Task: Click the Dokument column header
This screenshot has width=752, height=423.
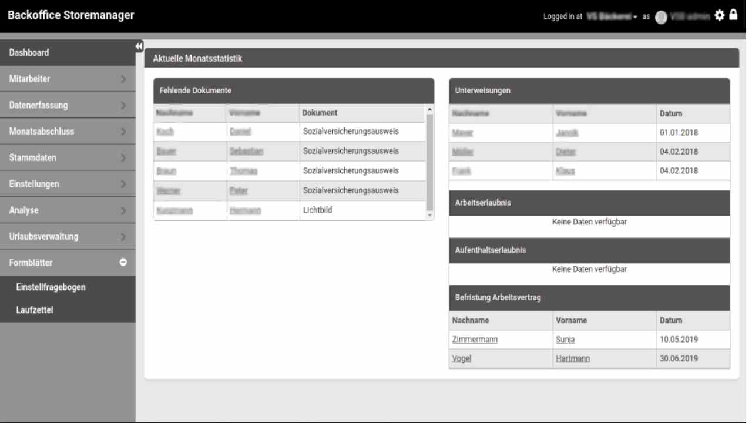Action: point(320,113)
